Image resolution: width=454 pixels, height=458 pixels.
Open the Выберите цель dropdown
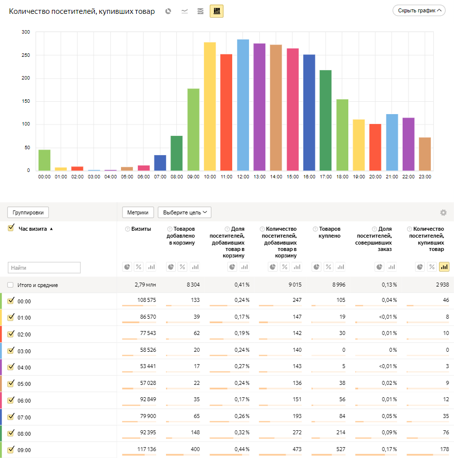click(184, 212)
